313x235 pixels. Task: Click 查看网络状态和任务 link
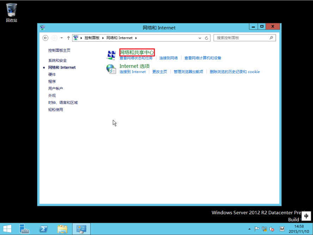[136, 58]
